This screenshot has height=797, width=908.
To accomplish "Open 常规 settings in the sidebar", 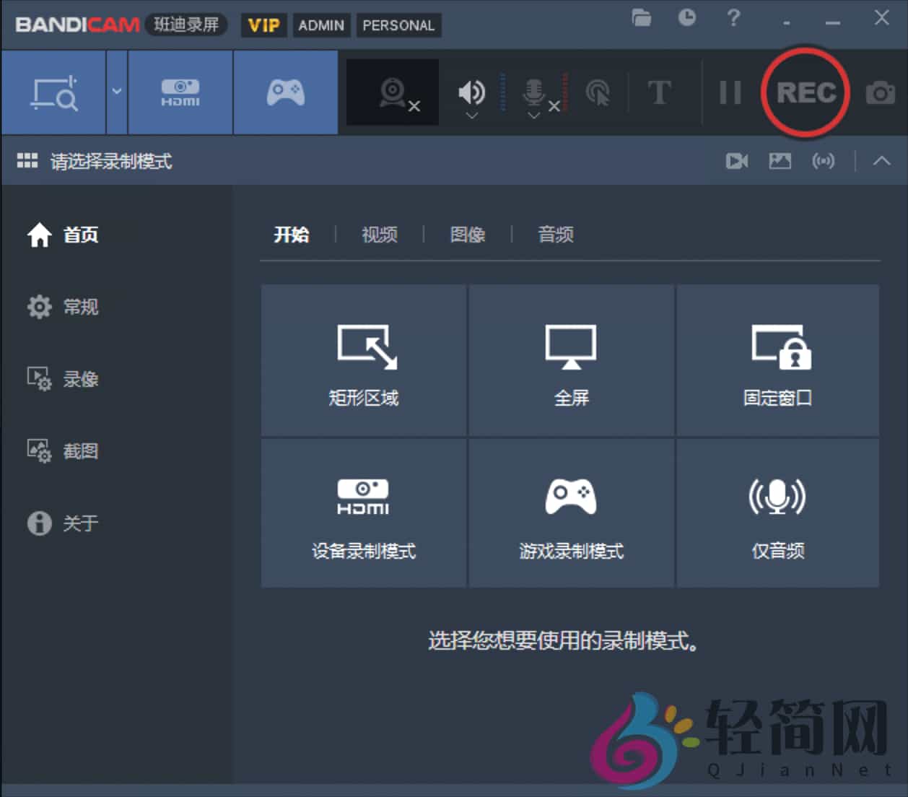I will click(x=80, y=307).
